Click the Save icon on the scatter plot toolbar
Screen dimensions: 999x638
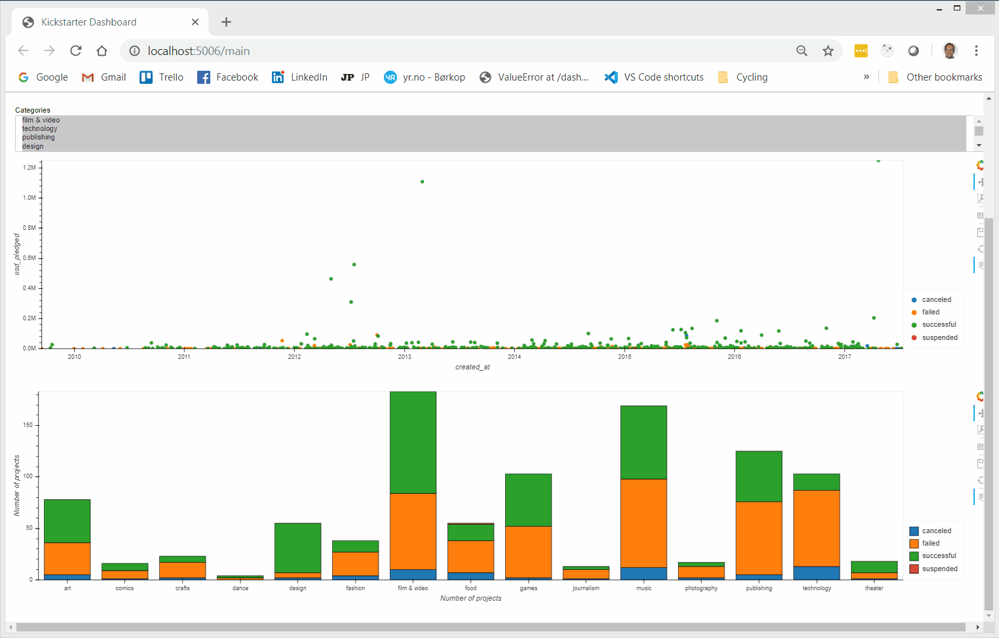point(980,232)
